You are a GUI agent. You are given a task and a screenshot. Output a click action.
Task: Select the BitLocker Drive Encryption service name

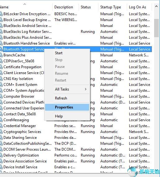[x=27, y=14]
